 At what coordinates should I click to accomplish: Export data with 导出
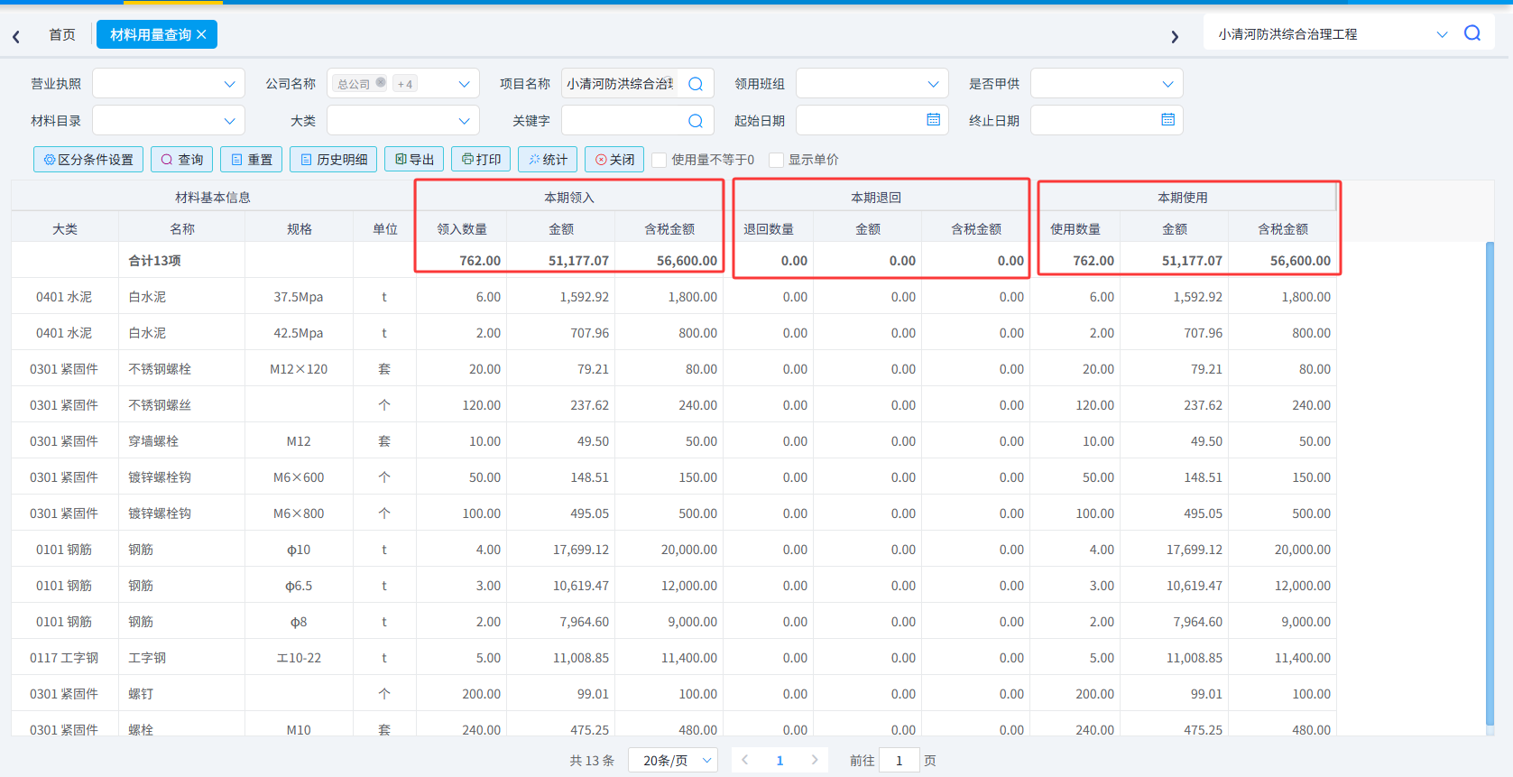tap(414, 160)
